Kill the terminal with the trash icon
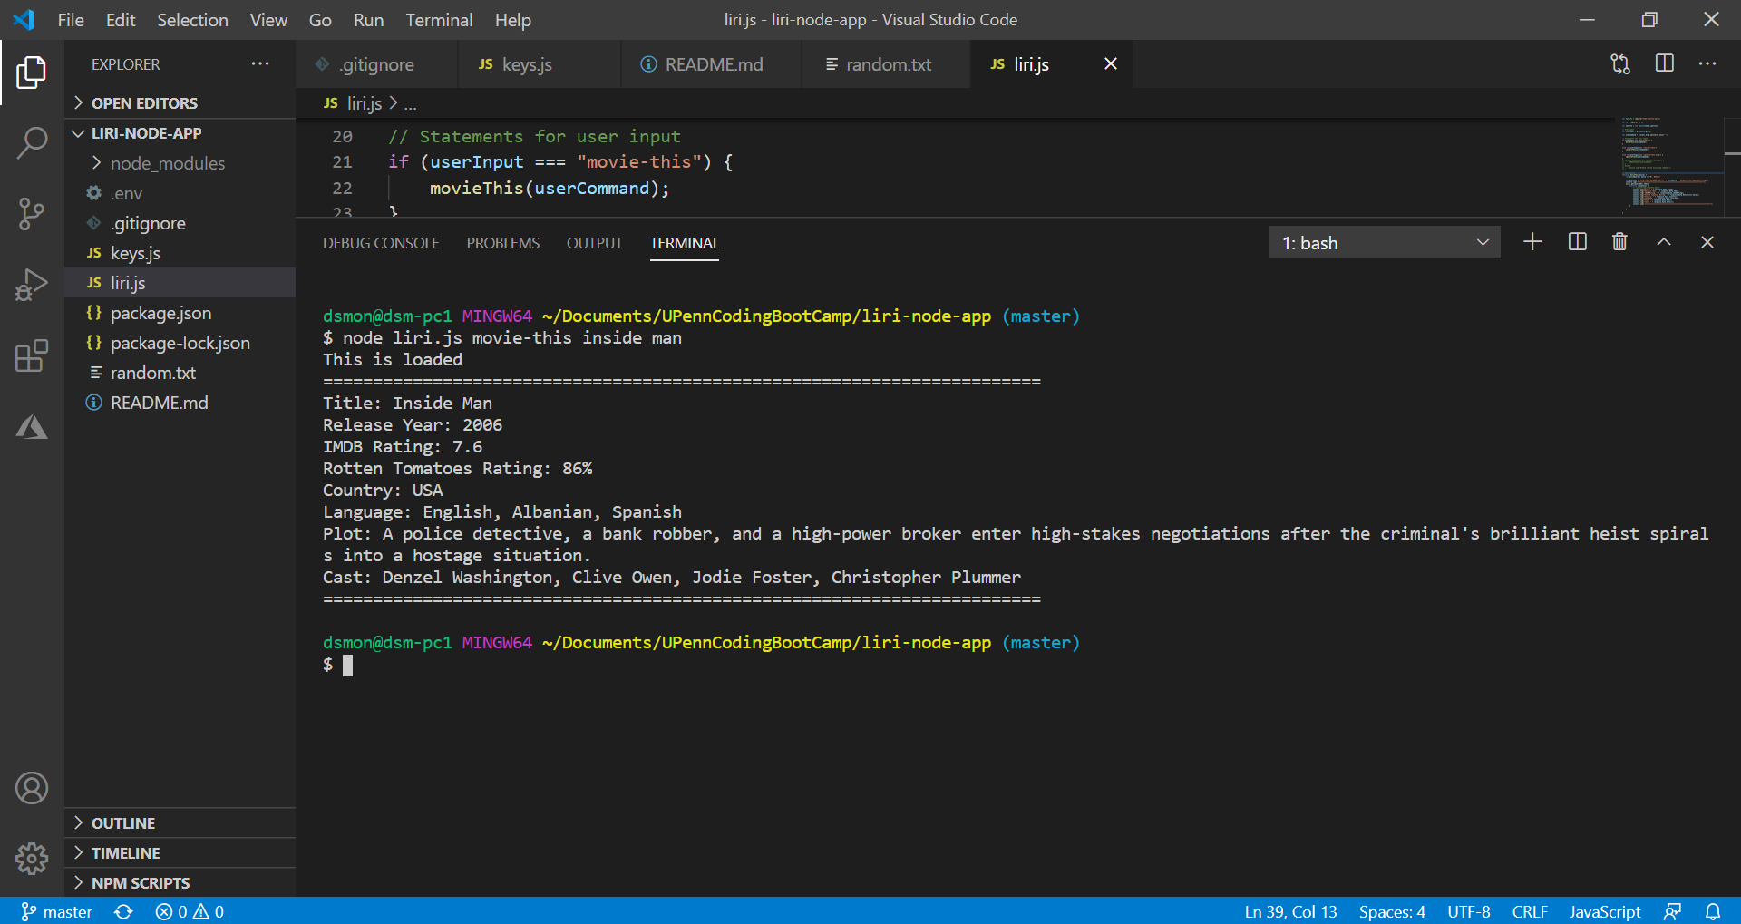Screen dimensions: 1741x924 pyautogui.click(x=1620, y=242)
